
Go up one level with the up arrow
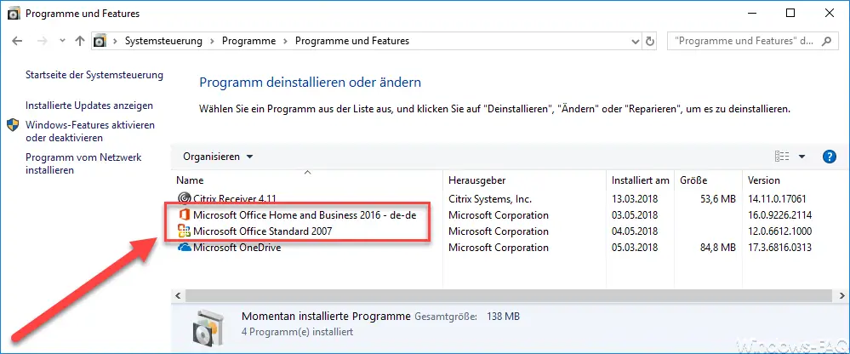coord(80,41)
